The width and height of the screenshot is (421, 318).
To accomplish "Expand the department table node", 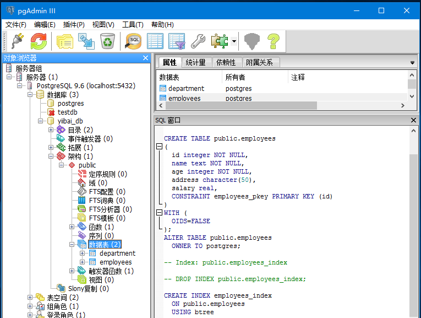I will 83,253.
